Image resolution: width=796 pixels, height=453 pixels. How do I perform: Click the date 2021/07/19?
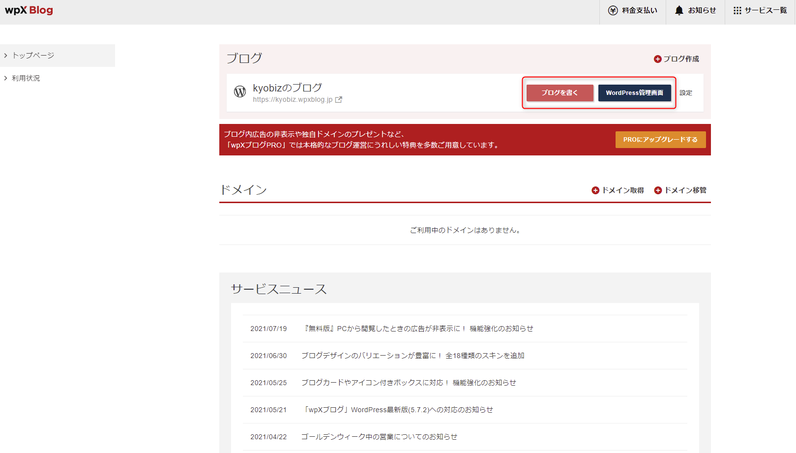[268, 329]
